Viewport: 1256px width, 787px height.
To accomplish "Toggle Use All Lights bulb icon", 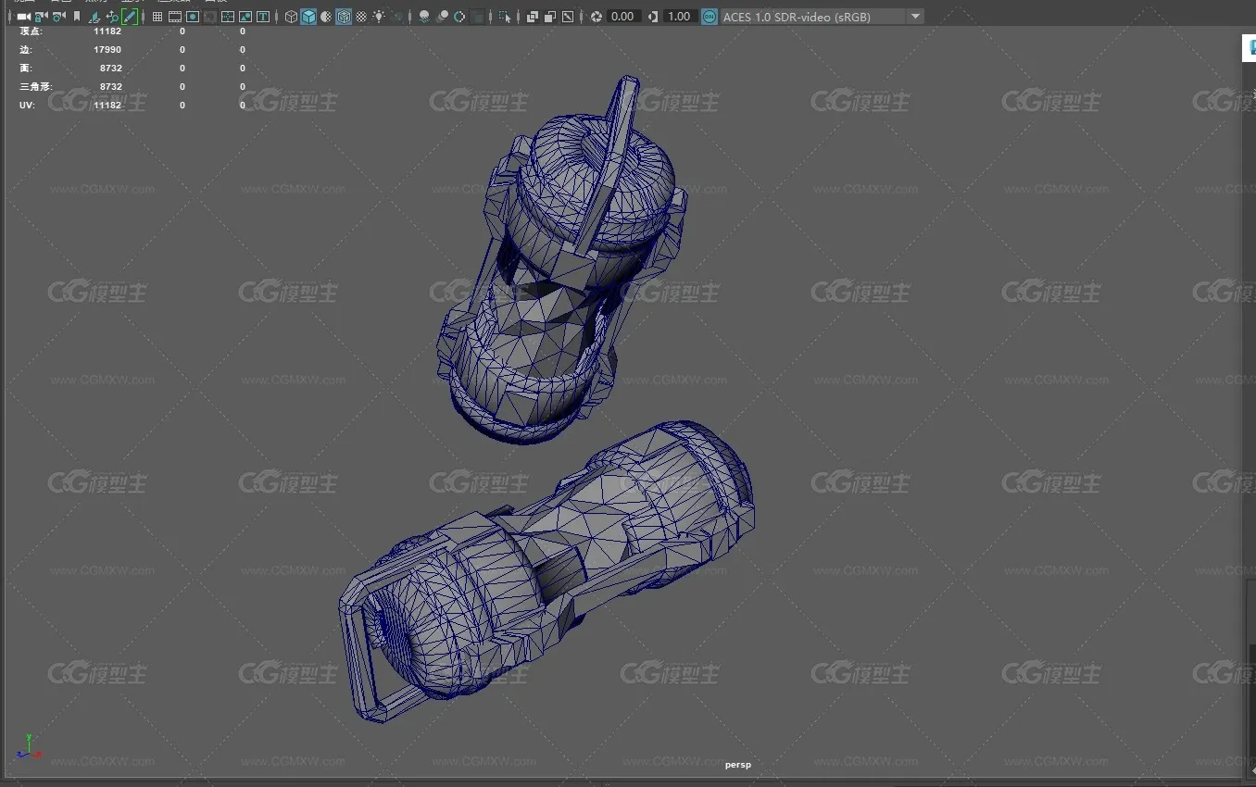I will coord(378,17).
